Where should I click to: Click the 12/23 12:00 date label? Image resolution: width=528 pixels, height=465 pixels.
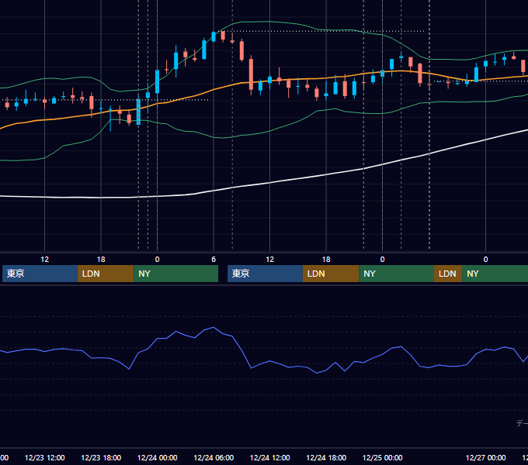pyautogui.click(x=45, y=457)
